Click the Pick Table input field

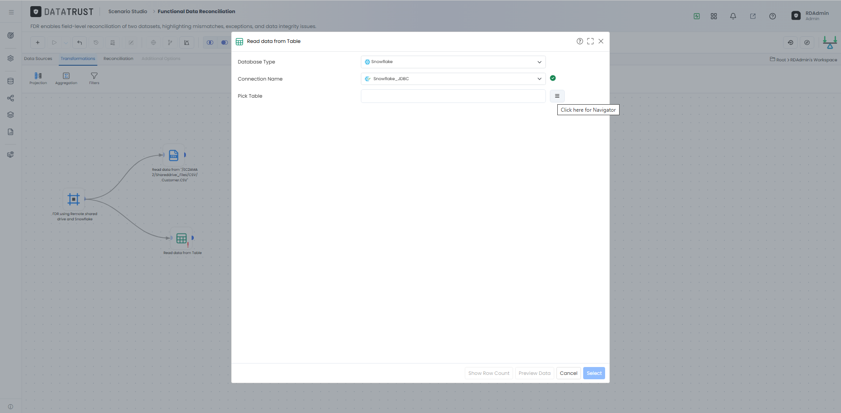tap(453, 96)
